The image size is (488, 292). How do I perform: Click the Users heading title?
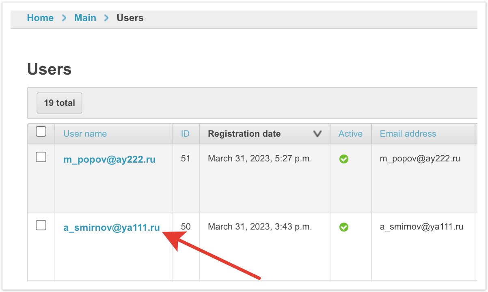click(49, 69)
